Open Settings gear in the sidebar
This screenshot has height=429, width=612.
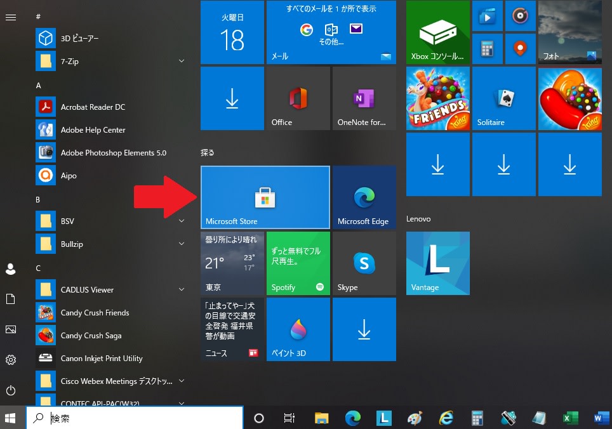tap(11, 360)
